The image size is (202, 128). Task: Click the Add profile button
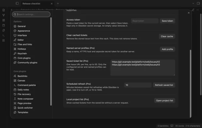167,49
